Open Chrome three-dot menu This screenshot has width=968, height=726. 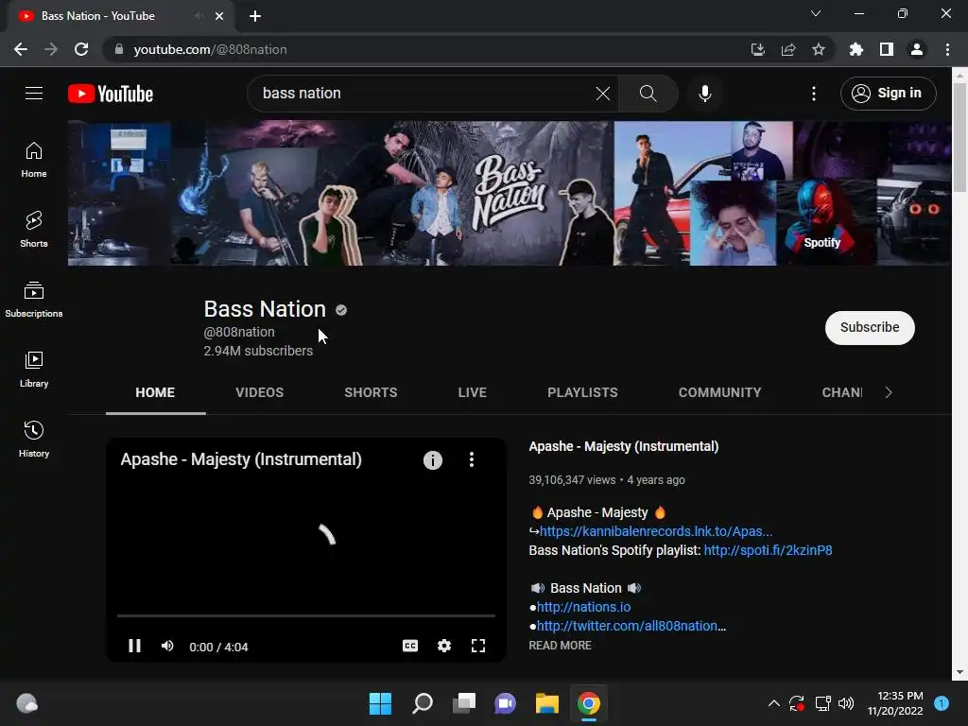(x=947, y=49)
